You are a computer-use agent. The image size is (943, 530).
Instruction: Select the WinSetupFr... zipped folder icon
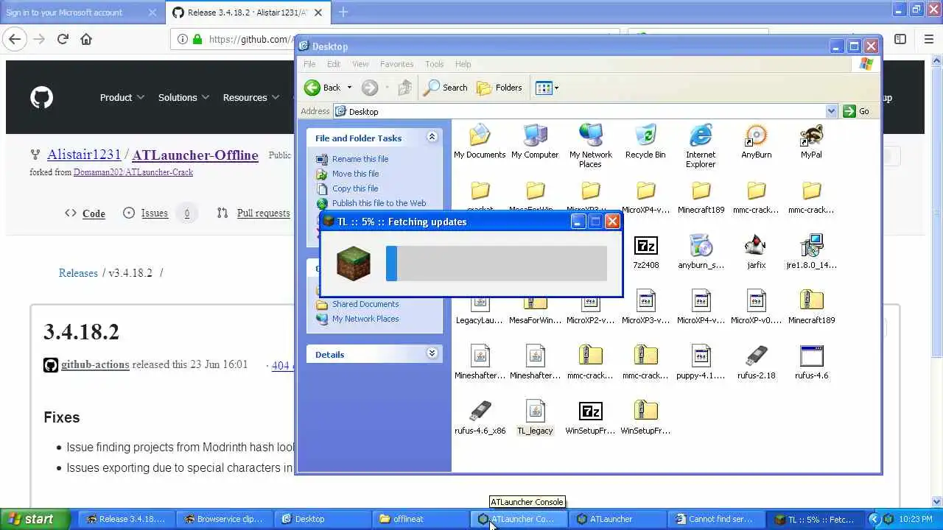coord(645,417)
